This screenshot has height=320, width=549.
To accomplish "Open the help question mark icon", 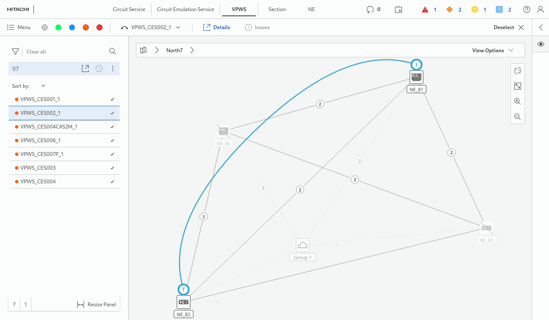I will pos(527,9).
